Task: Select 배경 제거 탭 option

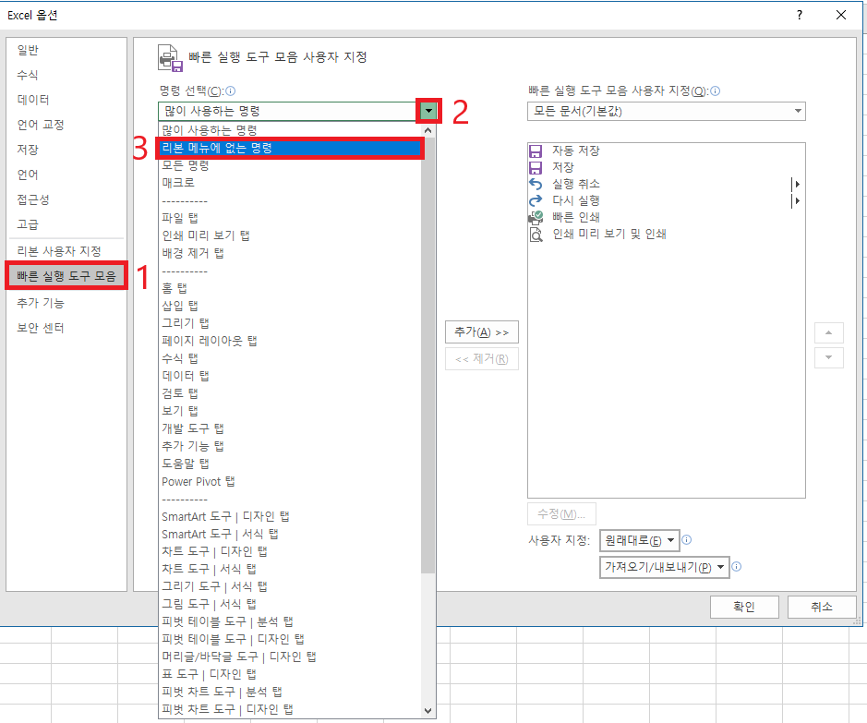Action: point(290,253)
